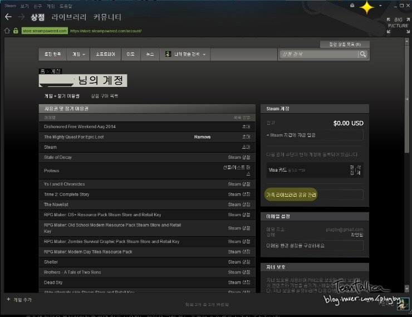
Task: Select Brothers - A Tale of Two Sons row
Action: coord(147,272)
